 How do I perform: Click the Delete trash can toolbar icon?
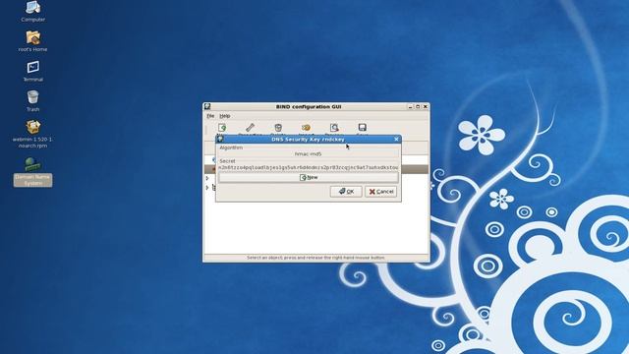[x=278, y=128]
